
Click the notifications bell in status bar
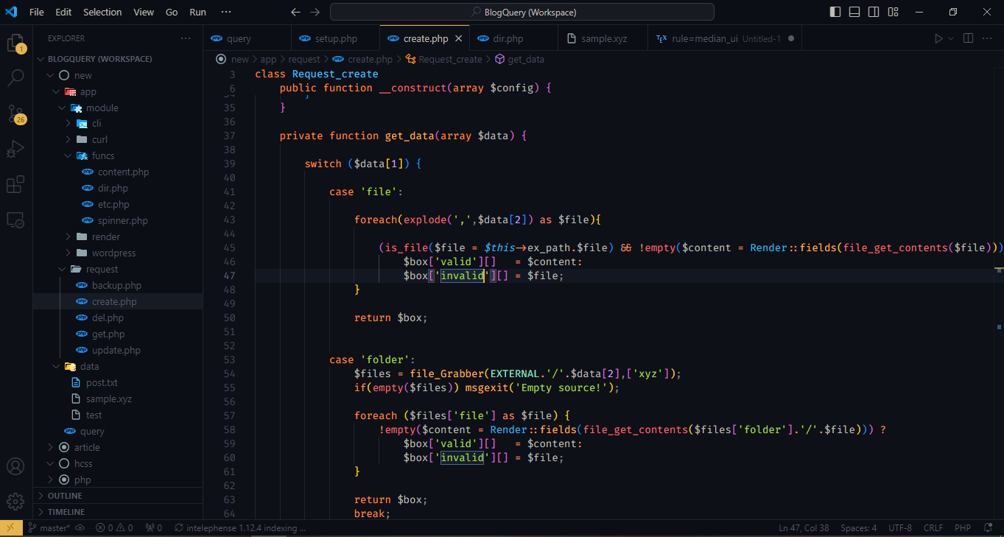tap(989, 527)
